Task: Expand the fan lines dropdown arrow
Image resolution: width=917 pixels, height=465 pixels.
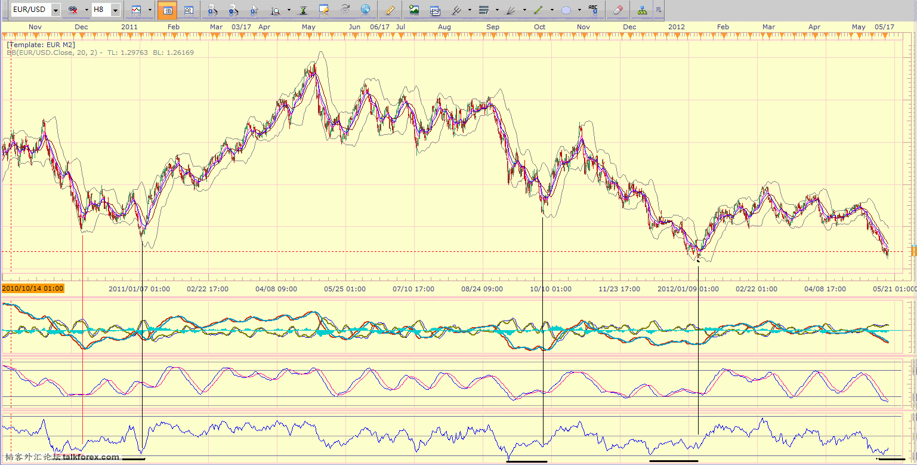Action: coord(524,10)
